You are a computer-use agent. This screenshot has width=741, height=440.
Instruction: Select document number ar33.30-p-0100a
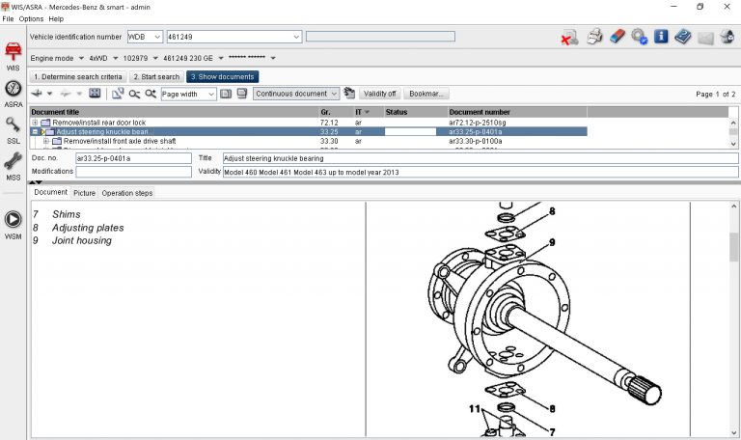tap(476, 141)
